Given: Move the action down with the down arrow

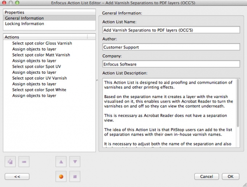Looking at the screenshot, I should click(x=75, y=162).
